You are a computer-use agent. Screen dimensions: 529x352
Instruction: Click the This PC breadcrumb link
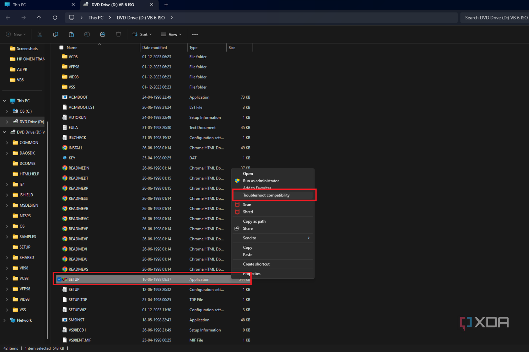tap(96, 18)
